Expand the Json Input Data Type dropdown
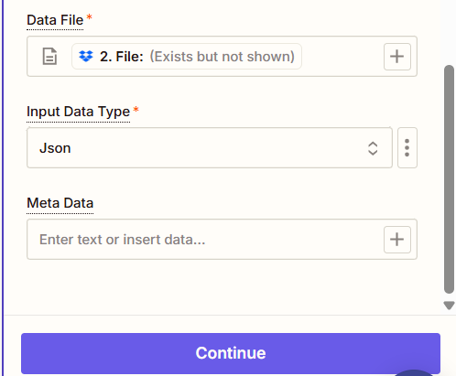The width and height of the screenshot is (456, 376). [210, 148]
